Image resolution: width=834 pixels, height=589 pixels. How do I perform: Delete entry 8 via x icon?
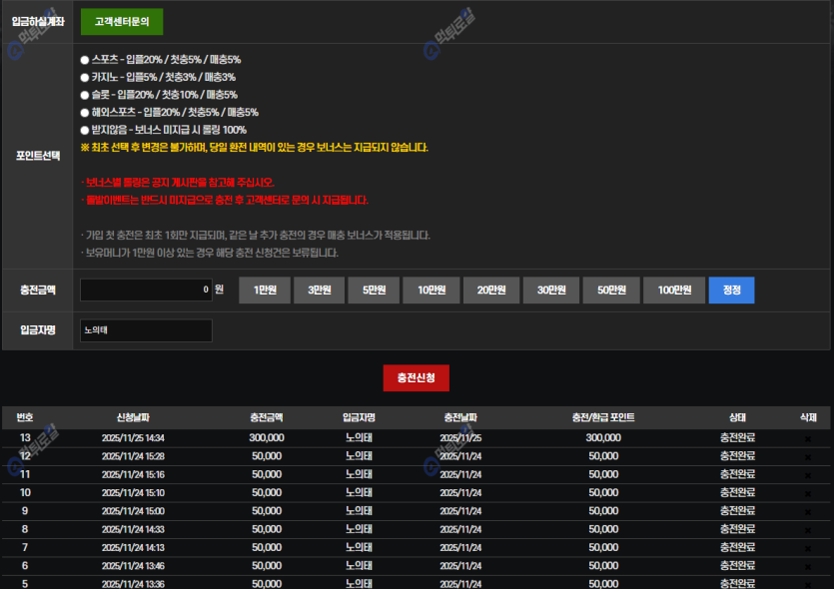coord(808,529)
